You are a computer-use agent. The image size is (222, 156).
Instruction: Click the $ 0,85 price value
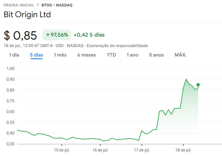pyautogui.click(x=20, y=36)
